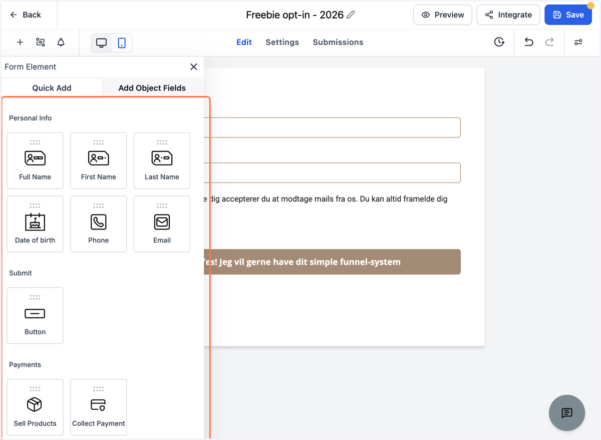The image size is (601, 440).
Task: Open the chat widget bubble
Action: click(567, 413)
